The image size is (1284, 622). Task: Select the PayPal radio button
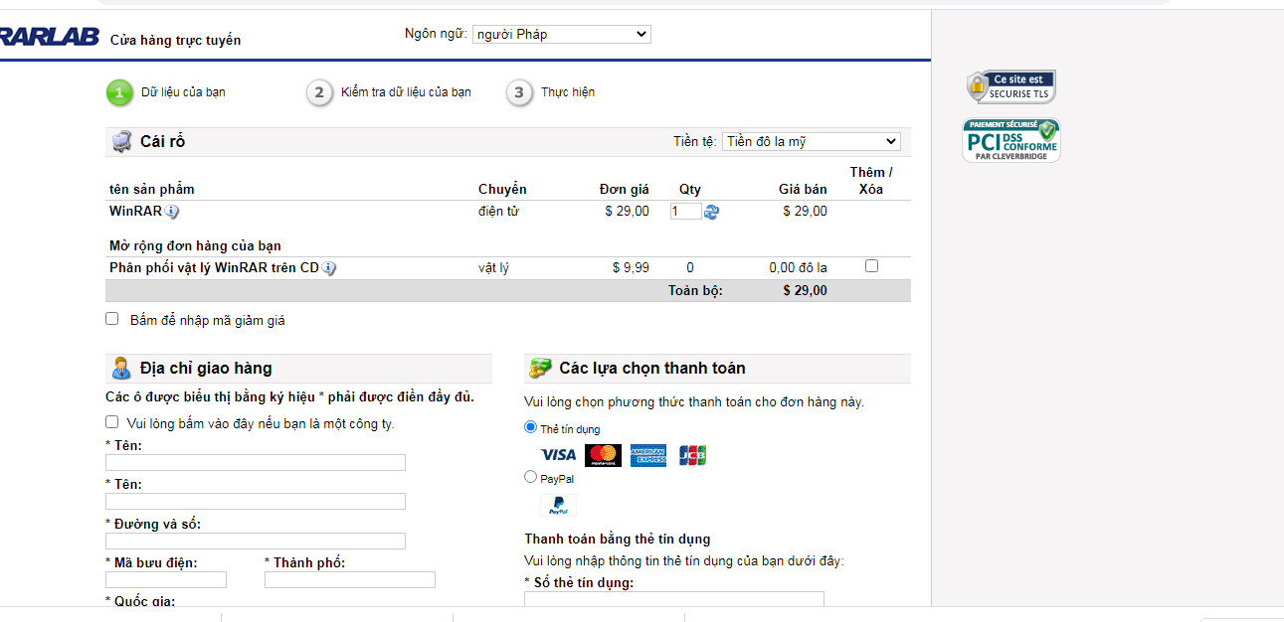(x=530, y=477)
